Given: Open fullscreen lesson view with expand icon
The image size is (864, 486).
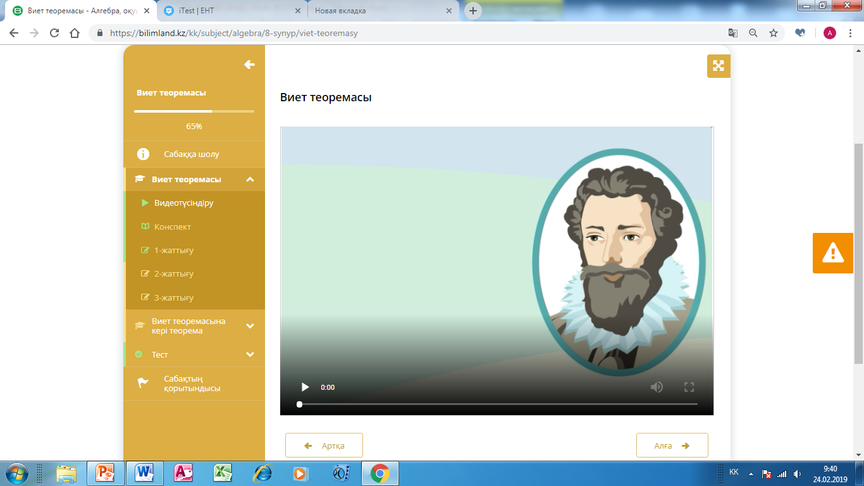Looking at the screenshot, I should [x=719, y=66].
